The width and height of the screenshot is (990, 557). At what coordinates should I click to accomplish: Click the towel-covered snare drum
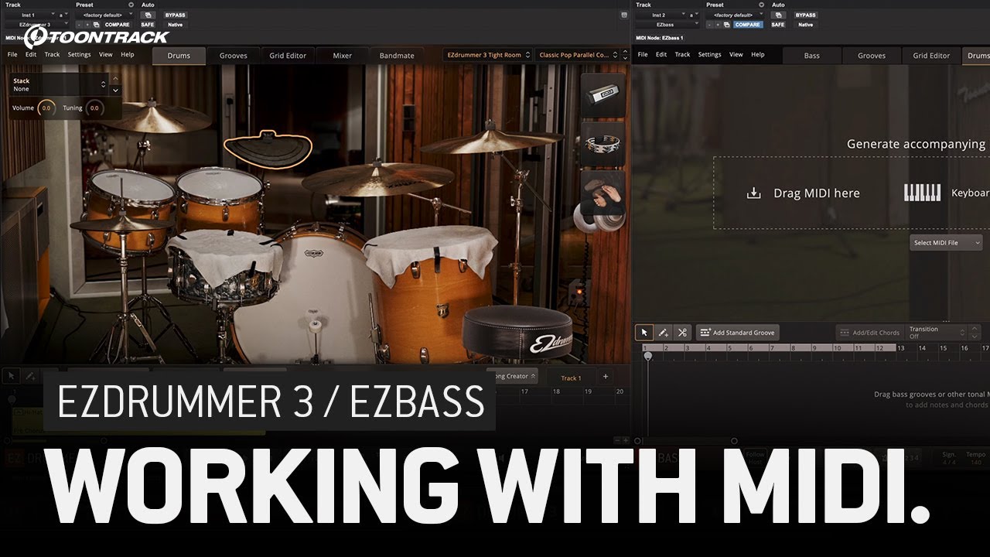pos(224,267)
